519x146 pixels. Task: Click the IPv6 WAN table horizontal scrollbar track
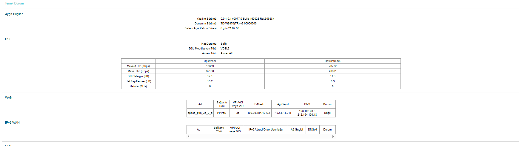pyautogui.click(x=261, y=136)
